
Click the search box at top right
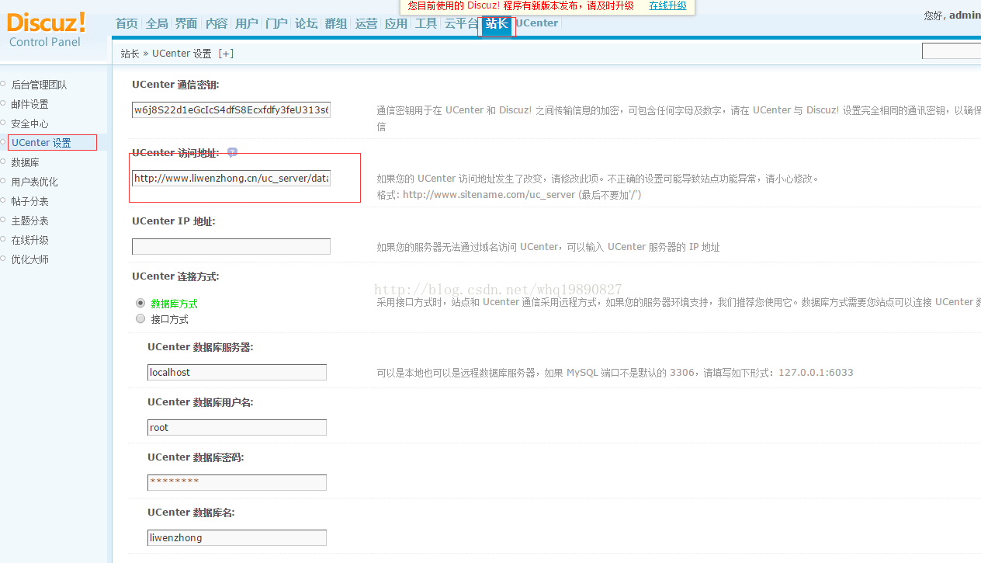[952, 51]
